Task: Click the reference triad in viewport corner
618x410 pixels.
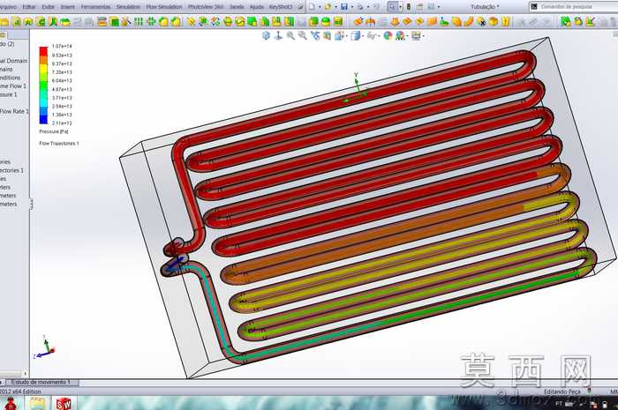Action: (x=44, y=347)
